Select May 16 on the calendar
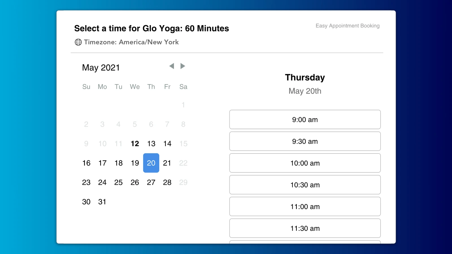The width and height of the screenshot is (452, 254). point(86,163)
